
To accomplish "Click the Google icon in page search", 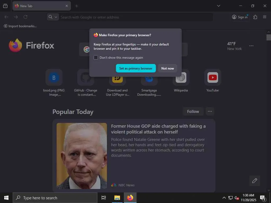I will [x=86, y=49].
